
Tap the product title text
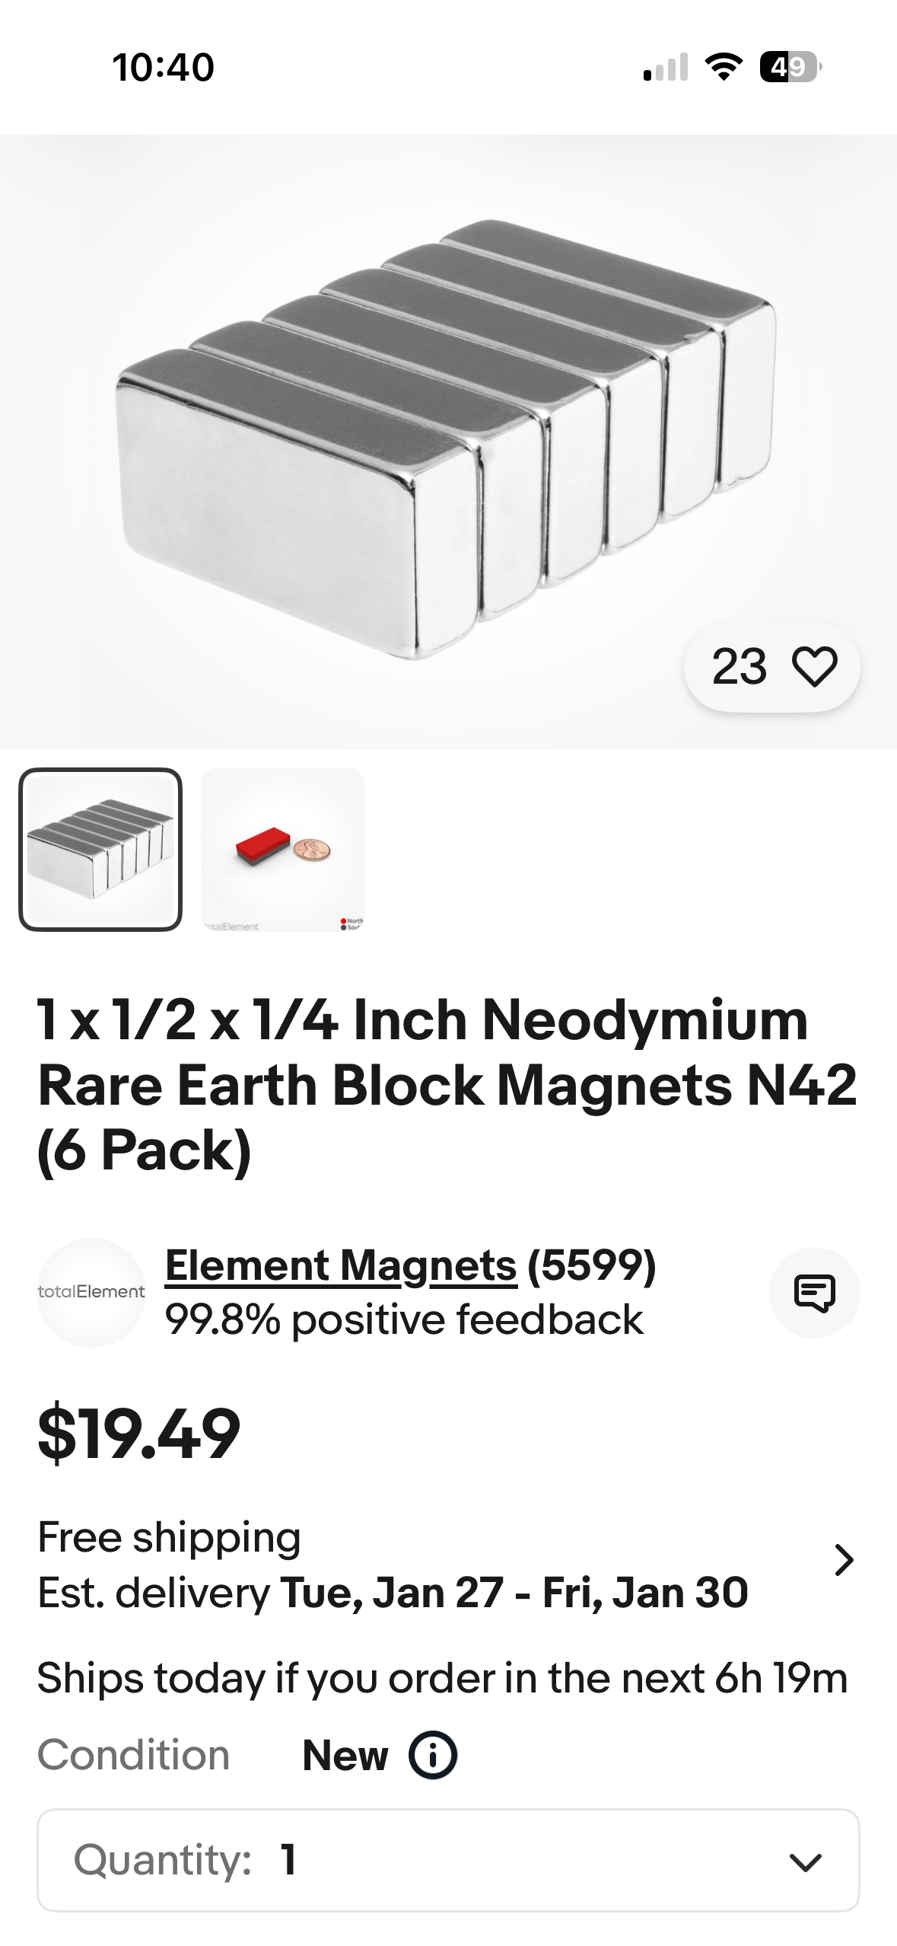pos(447,1084)
